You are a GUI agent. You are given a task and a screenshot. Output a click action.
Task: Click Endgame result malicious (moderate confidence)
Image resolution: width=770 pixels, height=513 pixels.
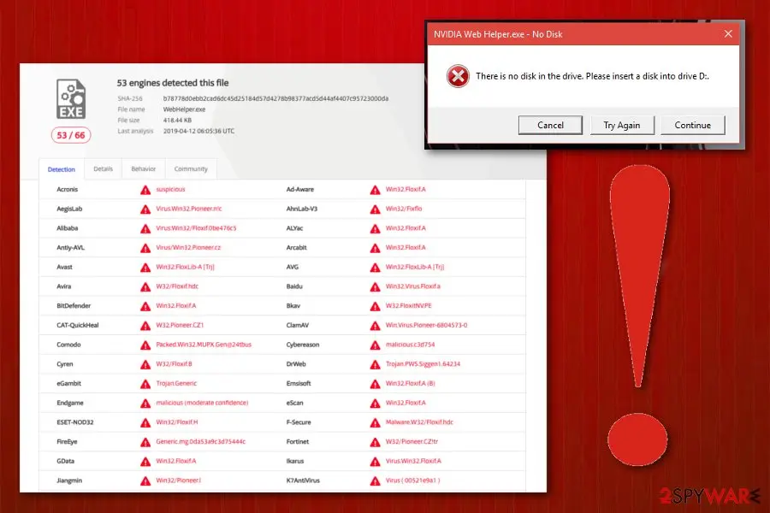coord(202,403)
